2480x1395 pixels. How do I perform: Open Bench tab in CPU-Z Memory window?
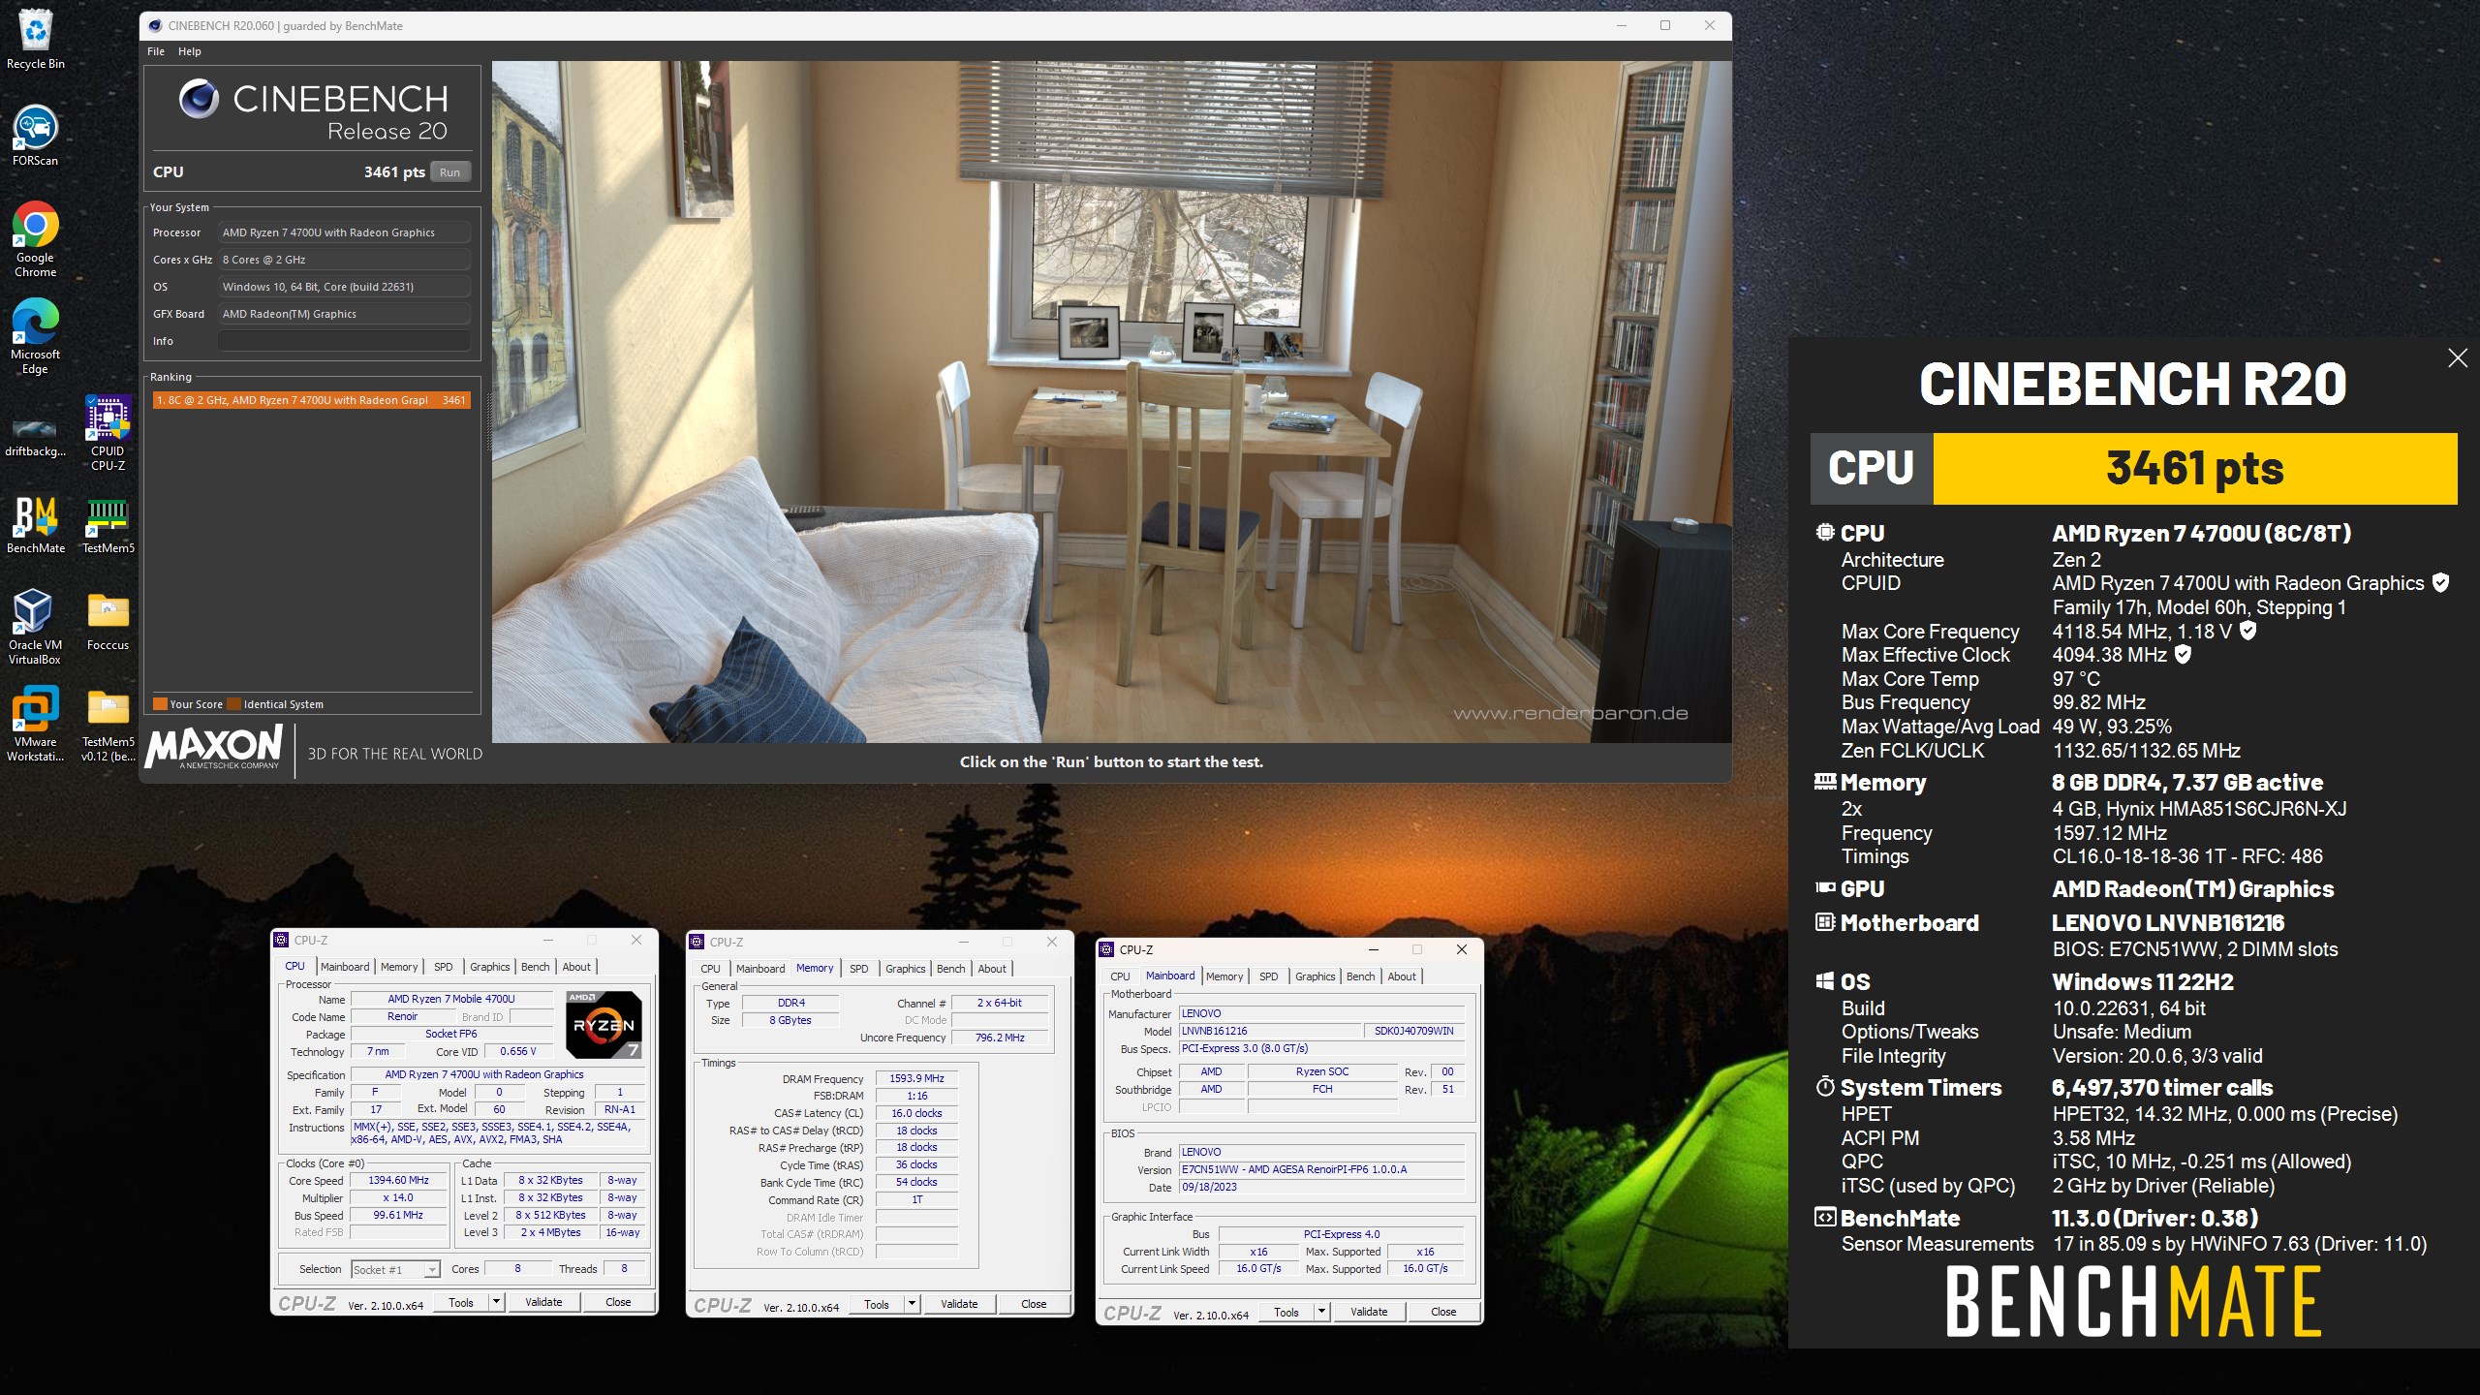tap(951, 969)
